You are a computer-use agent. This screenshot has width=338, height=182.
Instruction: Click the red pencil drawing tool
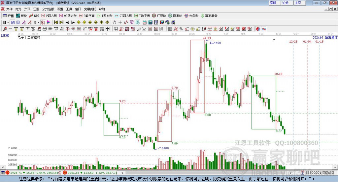pos(5,29)
